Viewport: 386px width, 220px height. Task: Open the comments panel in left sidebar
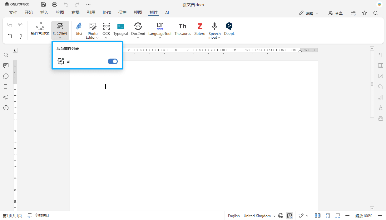6,65
